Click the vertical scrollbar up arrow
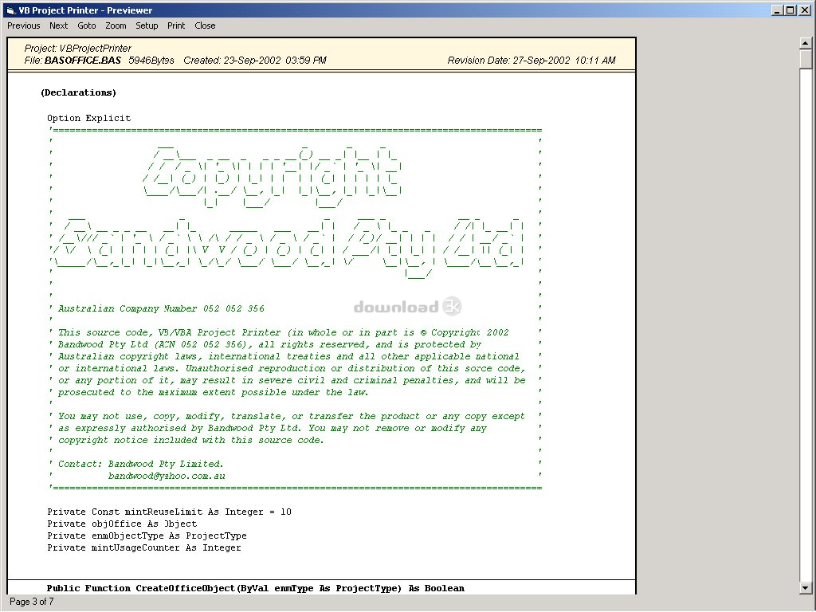This screenshot has width=816, height=612. point(805,43)
